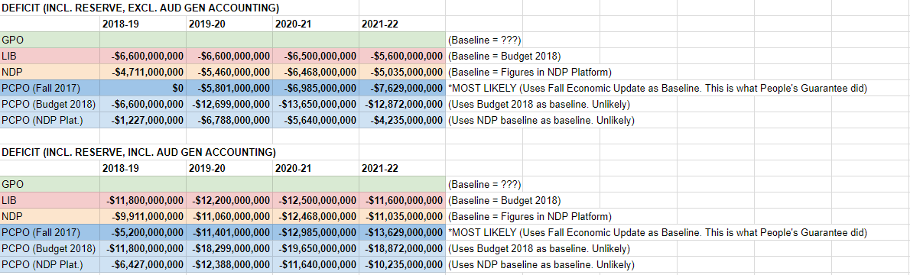
Task: Click the -$11,060,000,000 cell
Action: (229, 217)
